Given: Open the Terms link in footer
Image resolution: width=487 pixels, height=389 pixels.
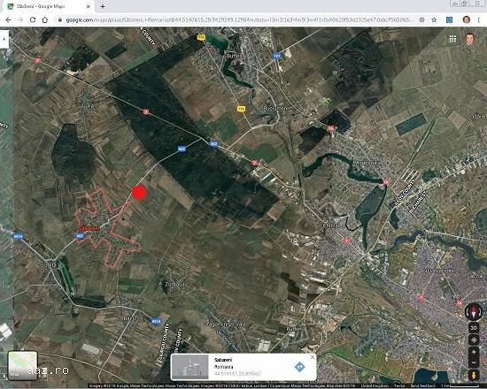Looking at the screenshot, I should [399, 385].
